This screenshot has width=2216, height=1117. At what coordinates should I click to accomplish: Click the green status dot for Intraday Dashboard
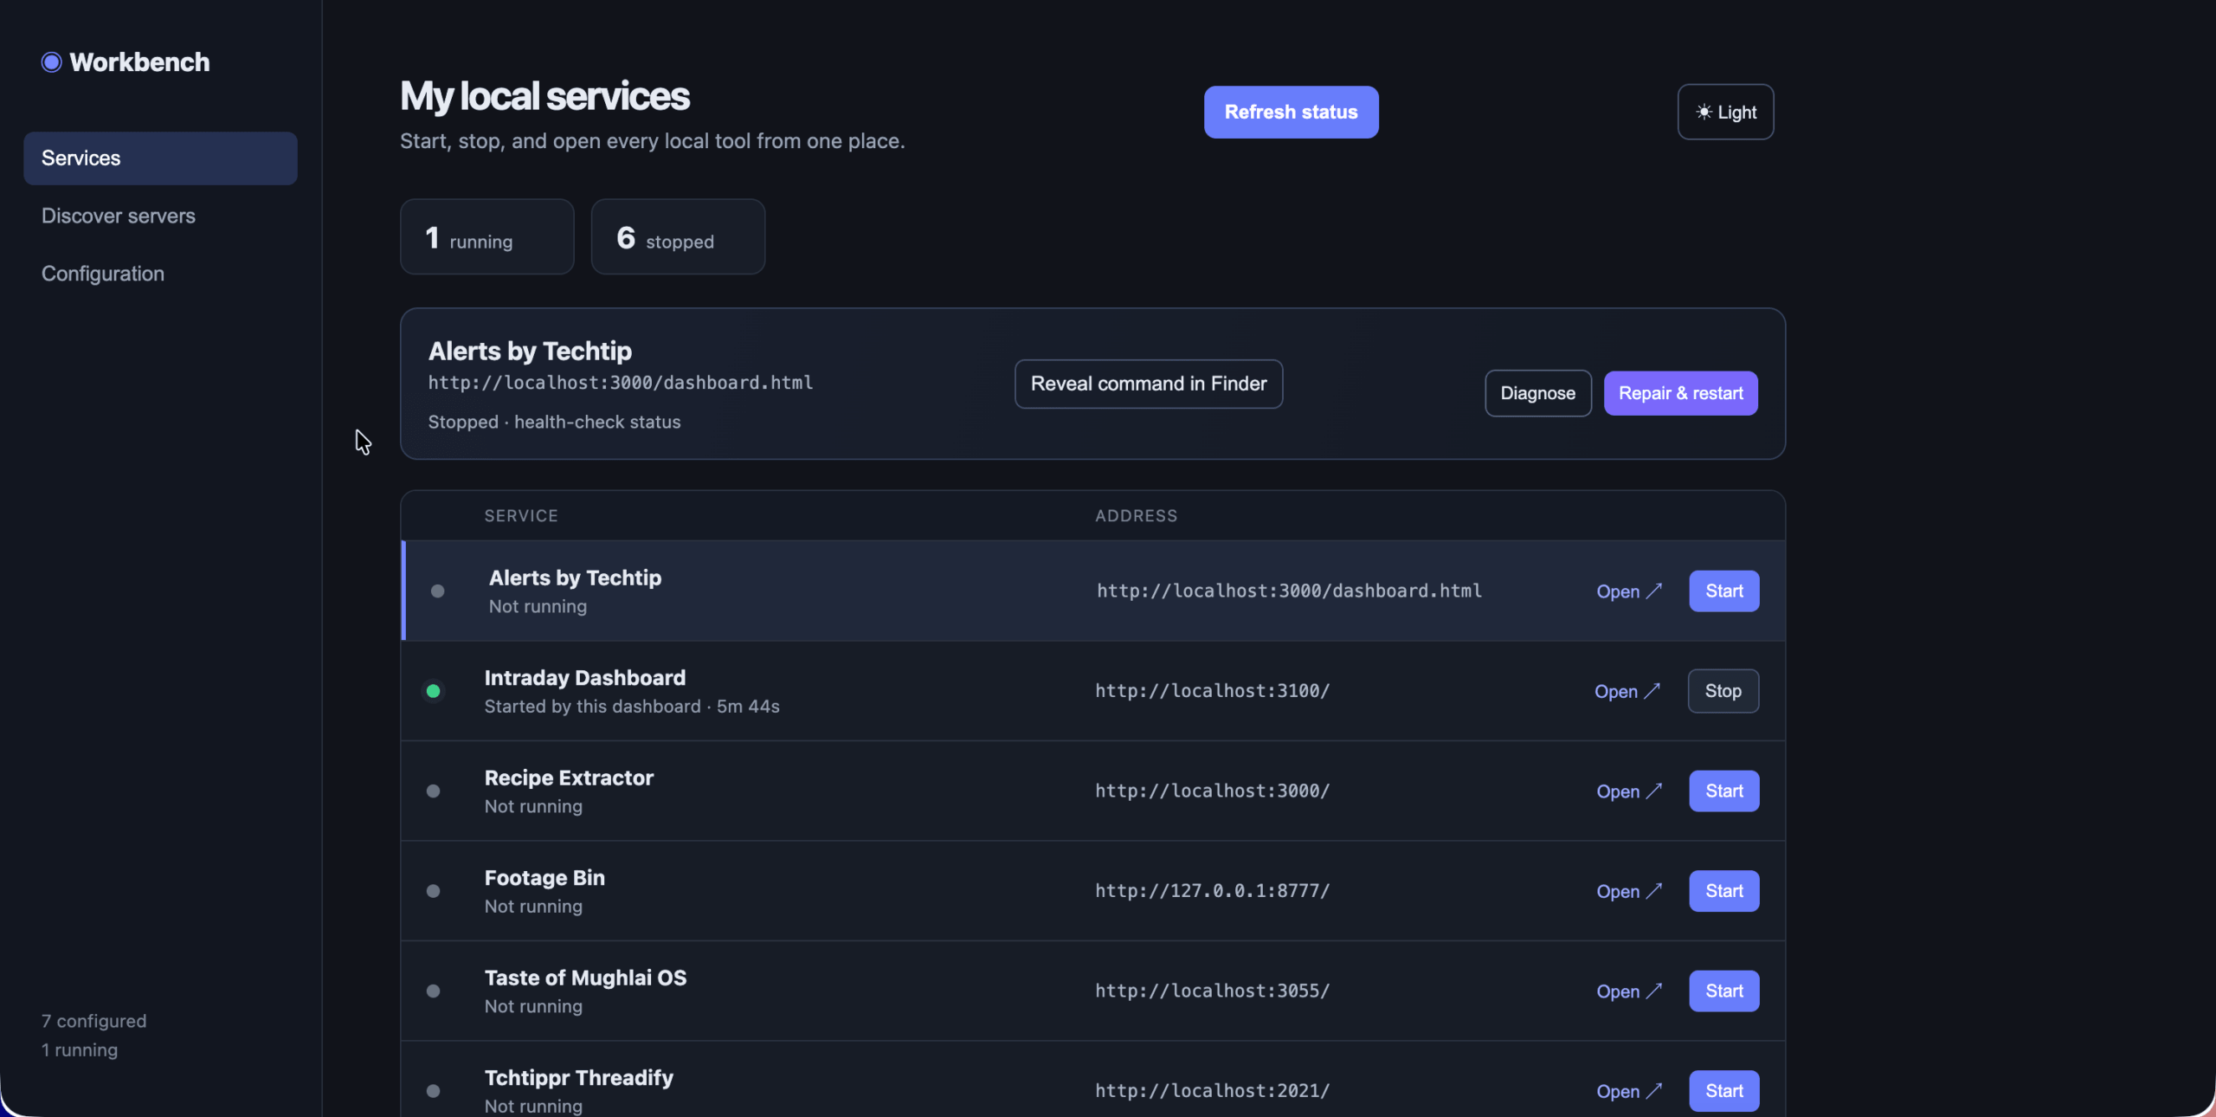[434, 691]
